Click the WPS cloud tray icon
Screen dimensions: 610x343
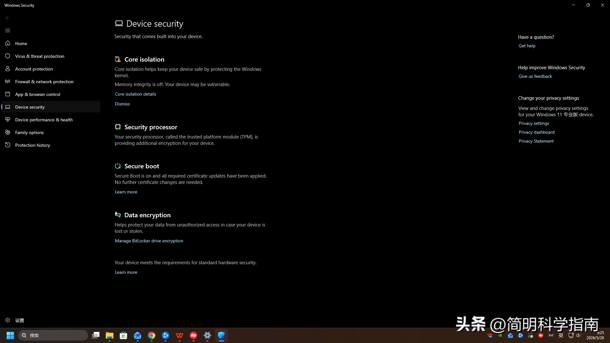tap(490, 335)
